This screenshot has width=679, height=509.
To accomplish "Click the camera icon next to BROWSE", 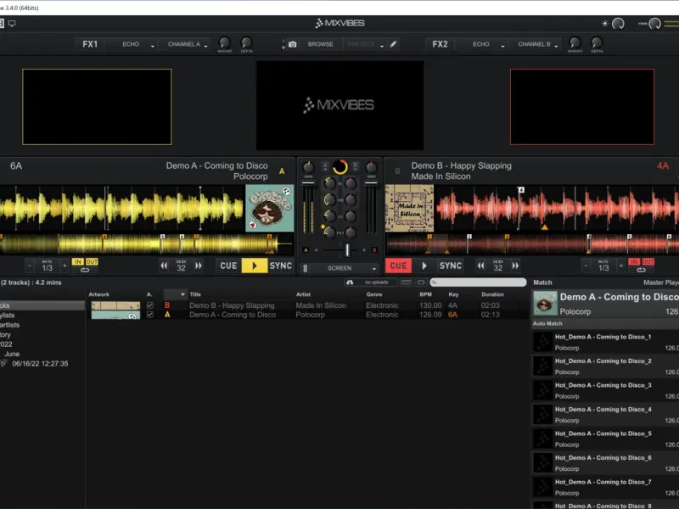I will (x=293, y=44).
